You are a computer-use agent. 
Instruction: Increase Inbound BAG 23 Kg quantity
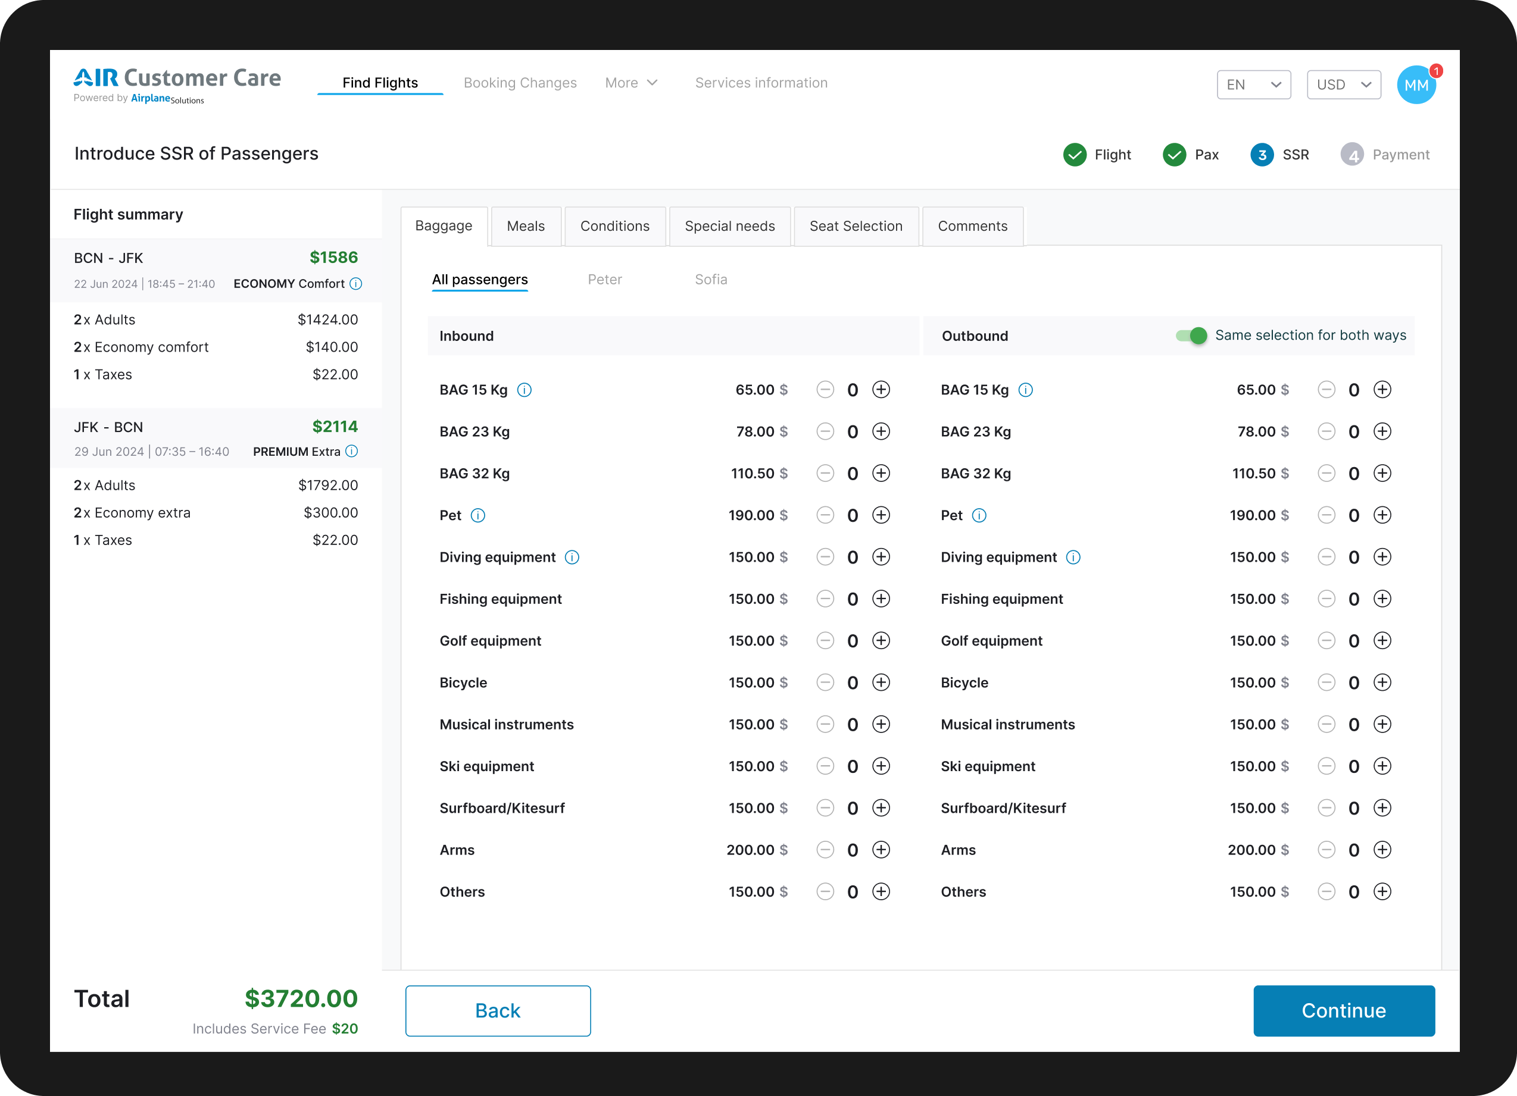click(x=881, y=432)
